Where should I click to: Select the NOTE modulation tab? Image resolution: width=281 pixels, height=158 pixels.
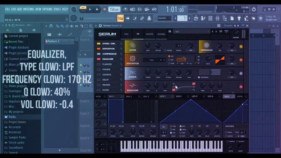coord(240,97)
